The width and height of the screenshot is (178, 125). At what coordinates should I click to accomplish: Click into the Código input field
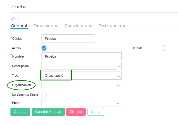68,39
